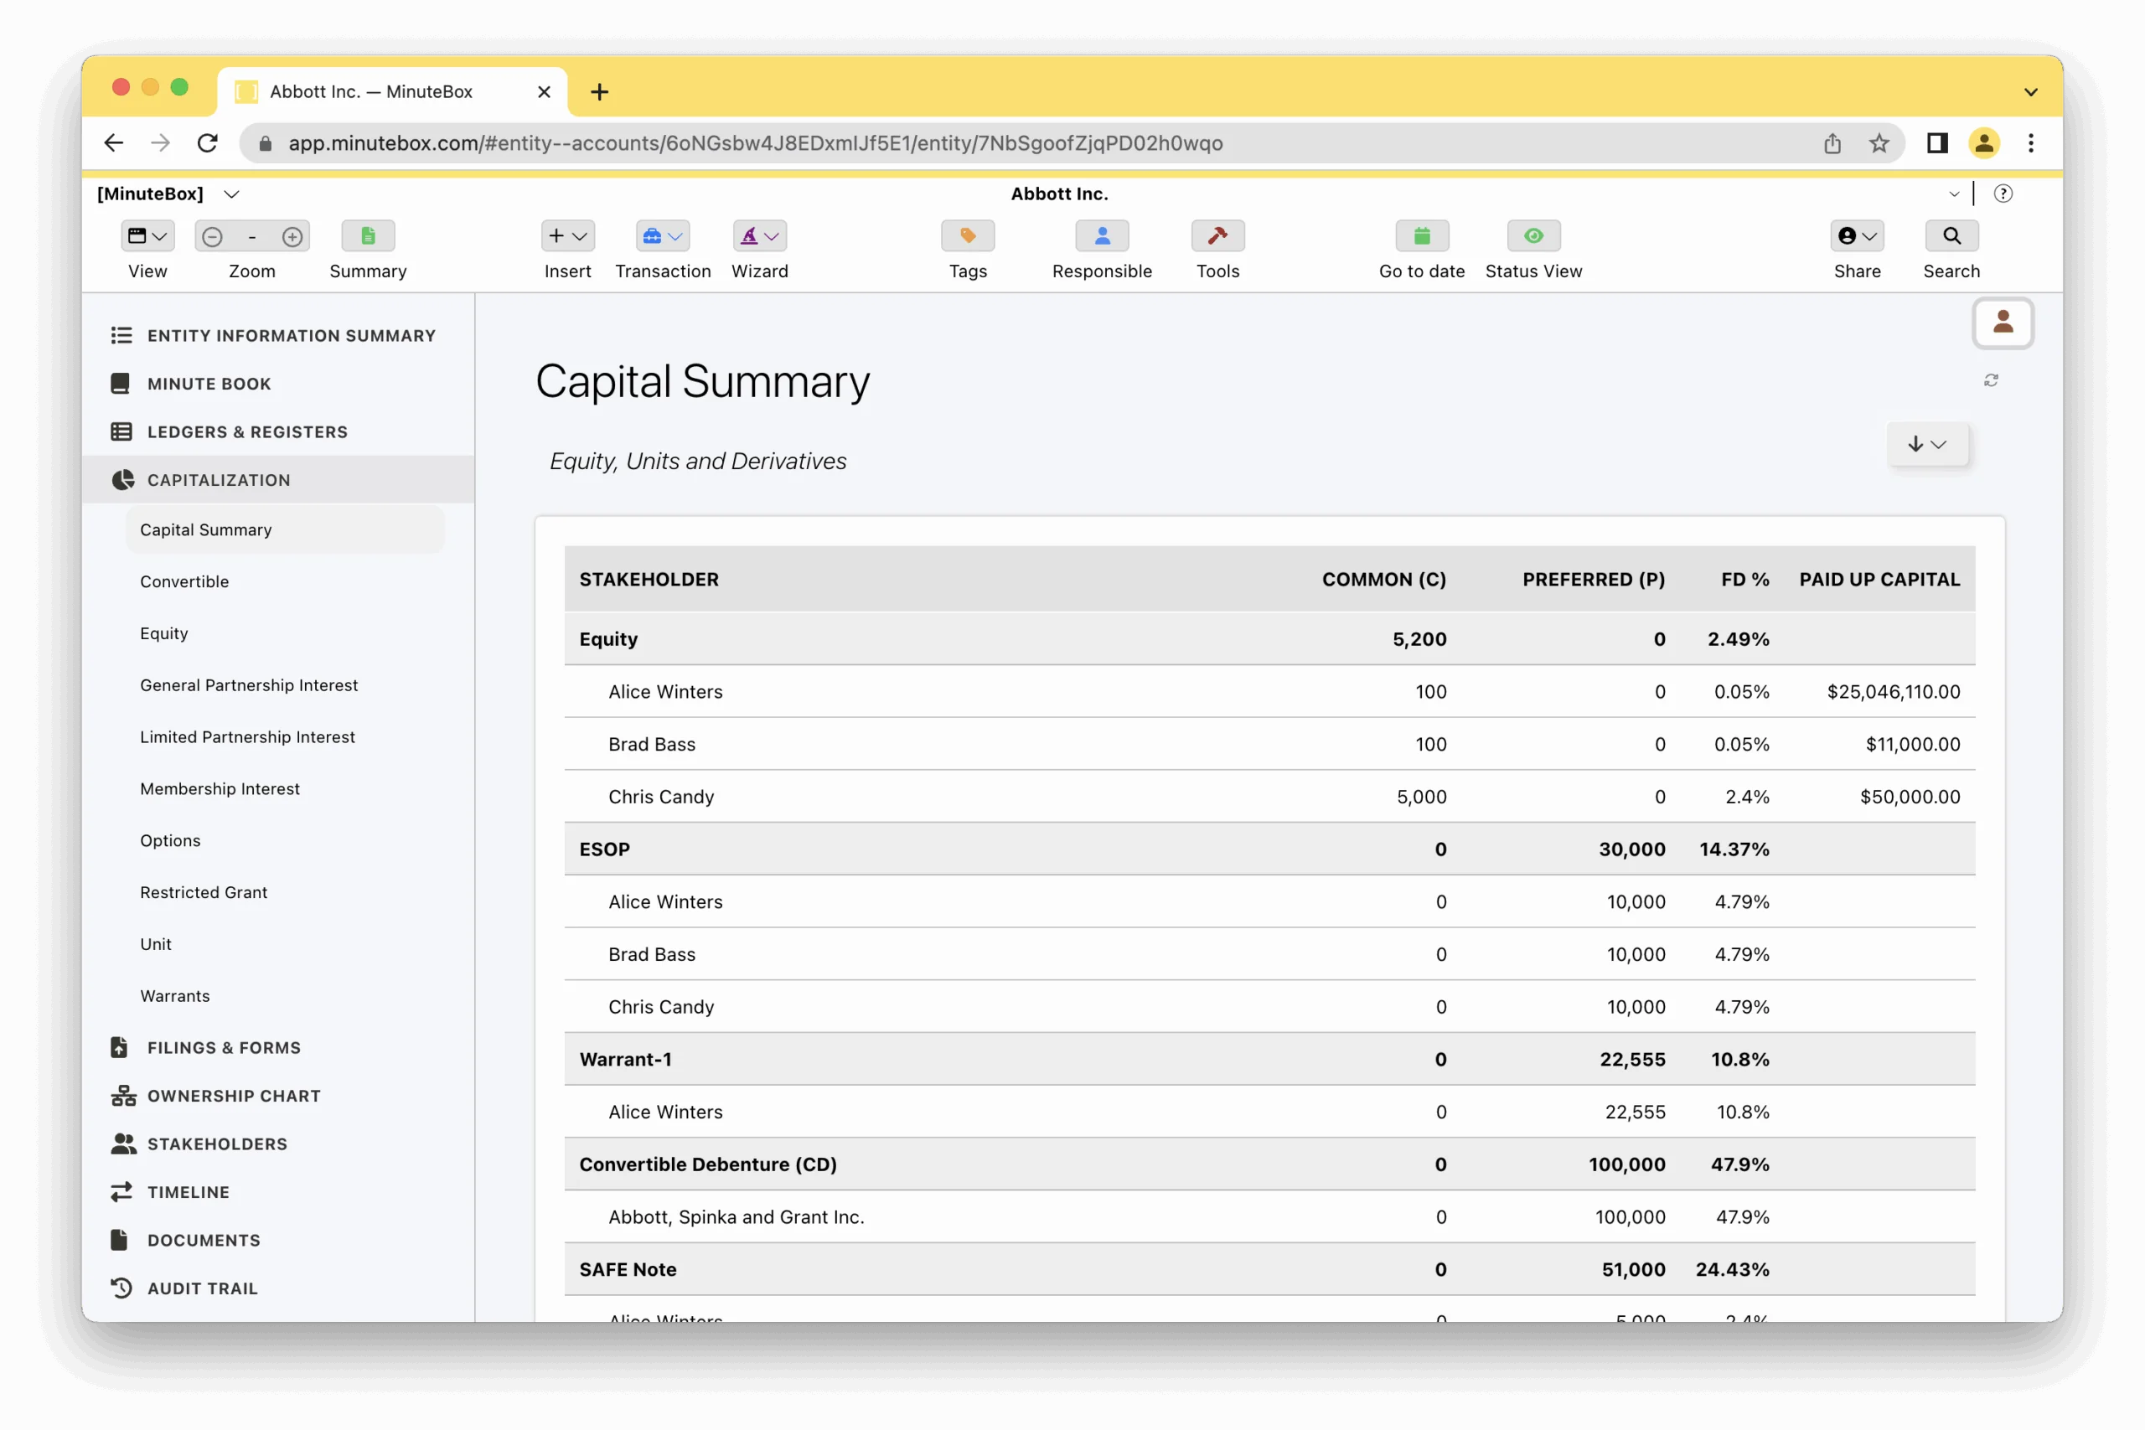The height and width of the screenshot is (1430, 2145).
Task: Open the Ownership Chart section
Action: (234, 1095)
